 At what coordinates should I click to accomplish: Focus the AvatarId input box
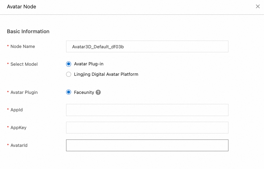click(147, 145)
